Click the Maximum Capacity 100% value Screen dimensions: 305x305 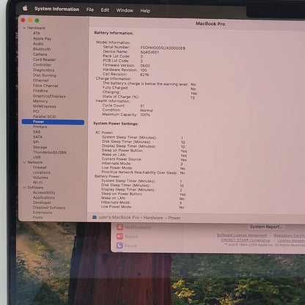click(x=145, y=114)
